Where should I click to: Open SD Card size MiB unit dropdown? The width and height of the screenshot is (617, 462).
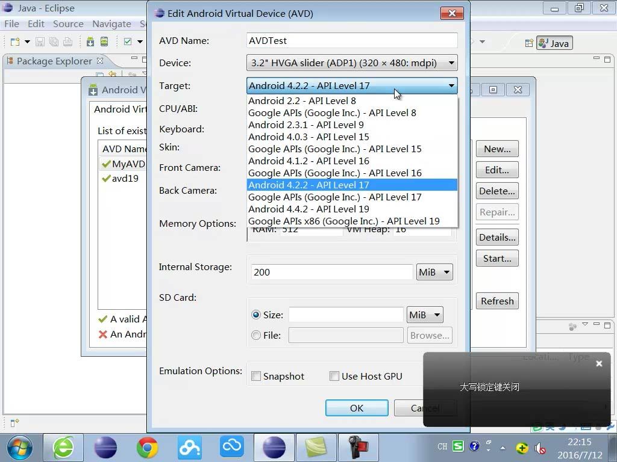(425, 315)
